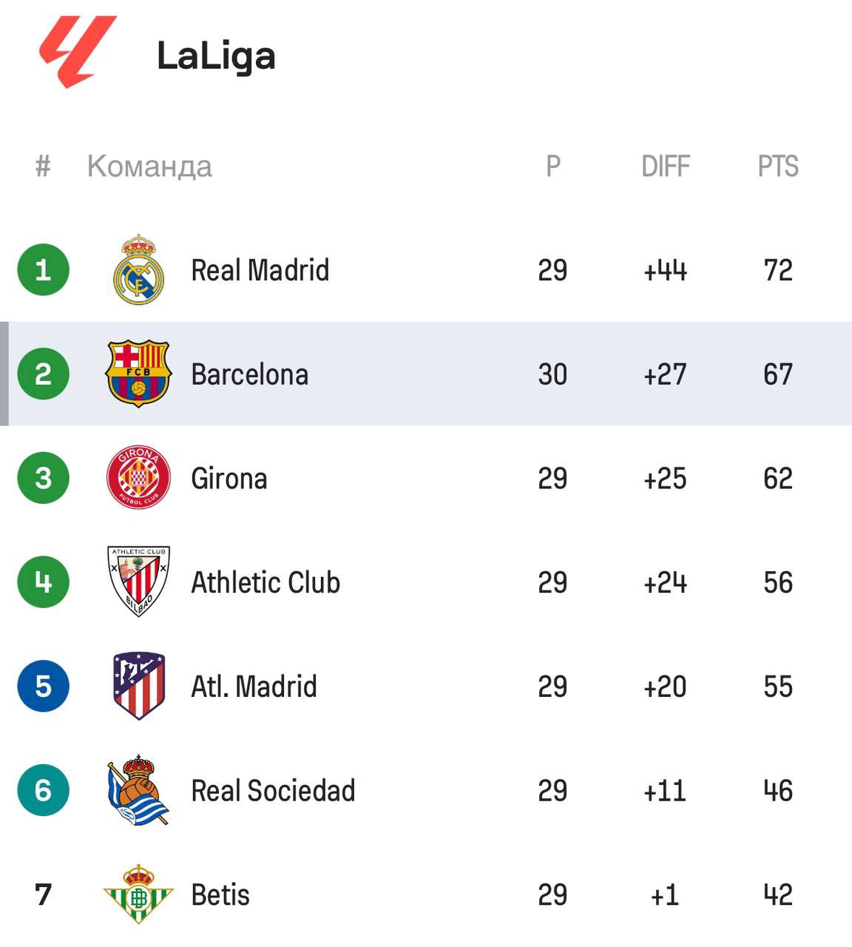
Task: Select the Betis club badge
Action: [138, 894]
